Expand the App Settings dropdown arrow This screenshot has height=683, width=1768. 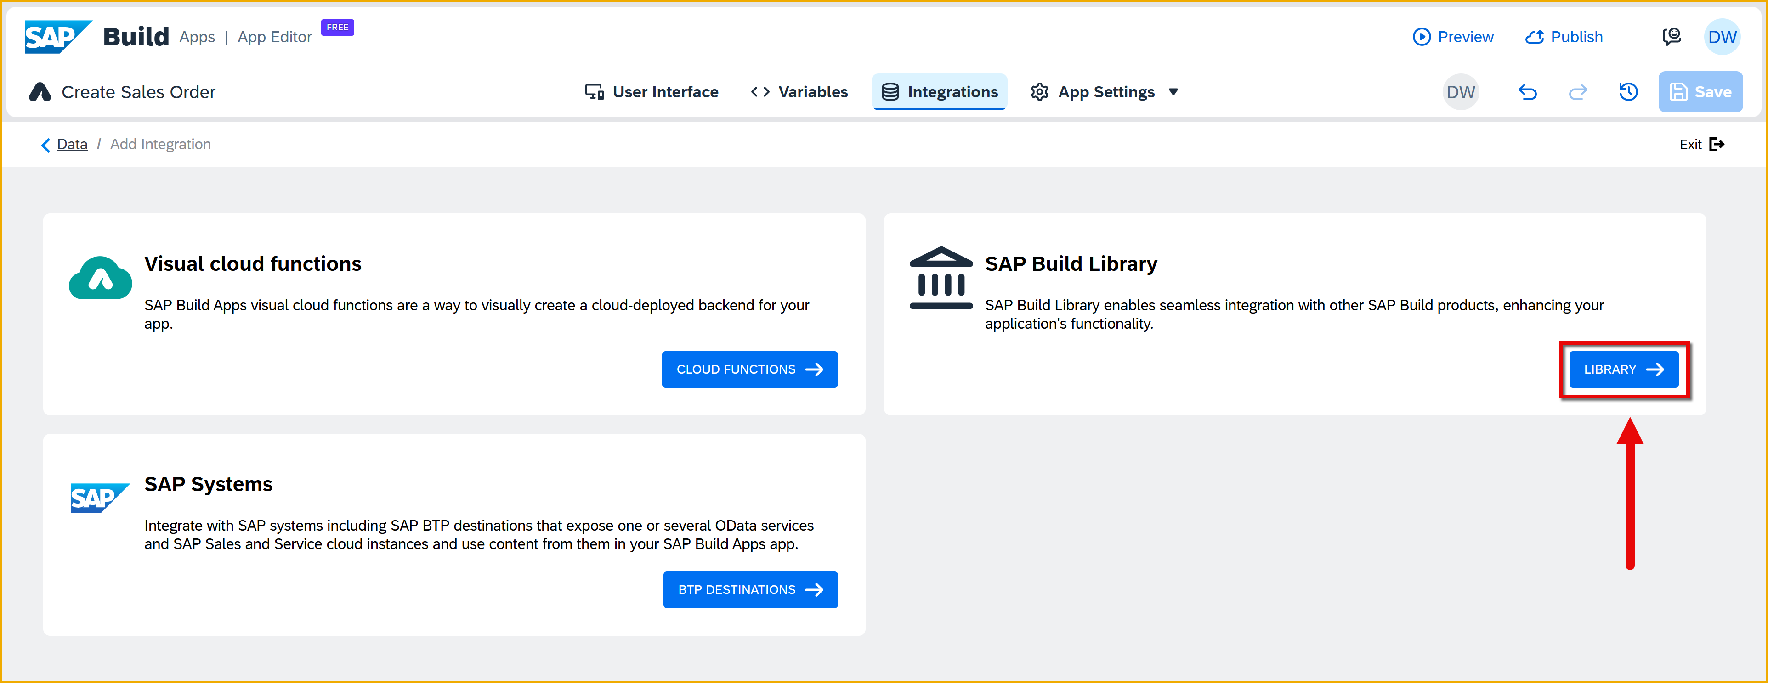[x=1173, y=92]
